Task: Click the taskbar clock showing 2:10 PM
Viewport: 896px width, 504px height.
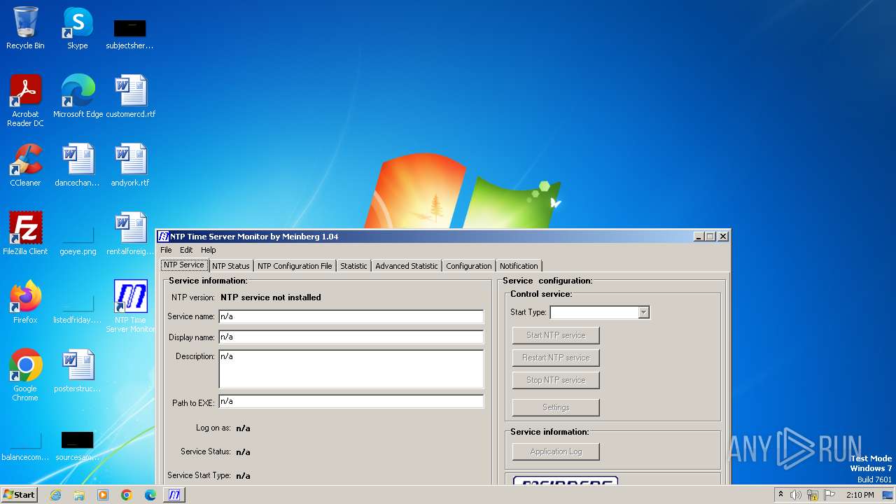Action: [860, 495]
